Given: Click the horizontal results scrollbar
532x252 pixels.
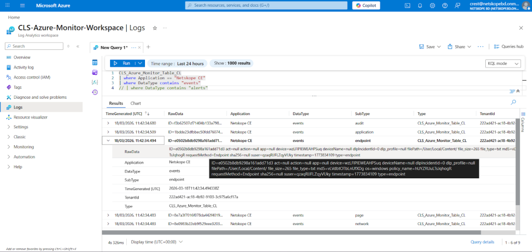Looking at the screenshot, I should click(291, 232).
